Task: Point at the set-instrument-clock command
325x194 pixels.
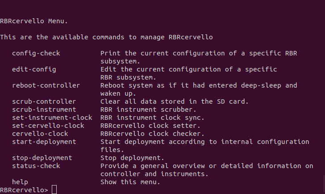Action: pyautogui.click(x=52, y=118)
